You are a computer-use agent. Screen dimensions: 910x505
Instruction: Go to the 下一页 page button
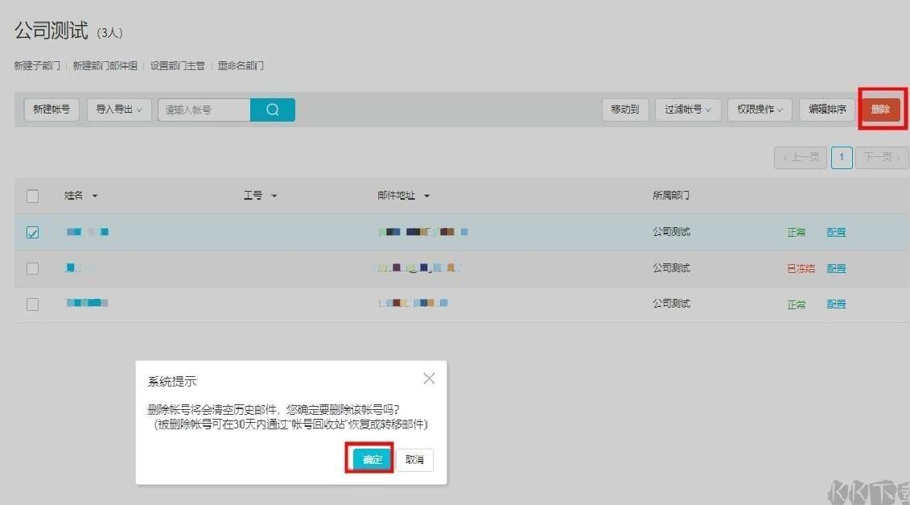(x=882, y=158)
